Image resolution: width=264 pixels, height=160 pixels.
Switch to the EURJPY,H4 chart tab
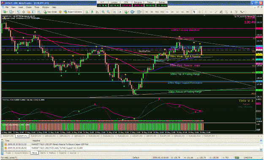tap(36, 136)
